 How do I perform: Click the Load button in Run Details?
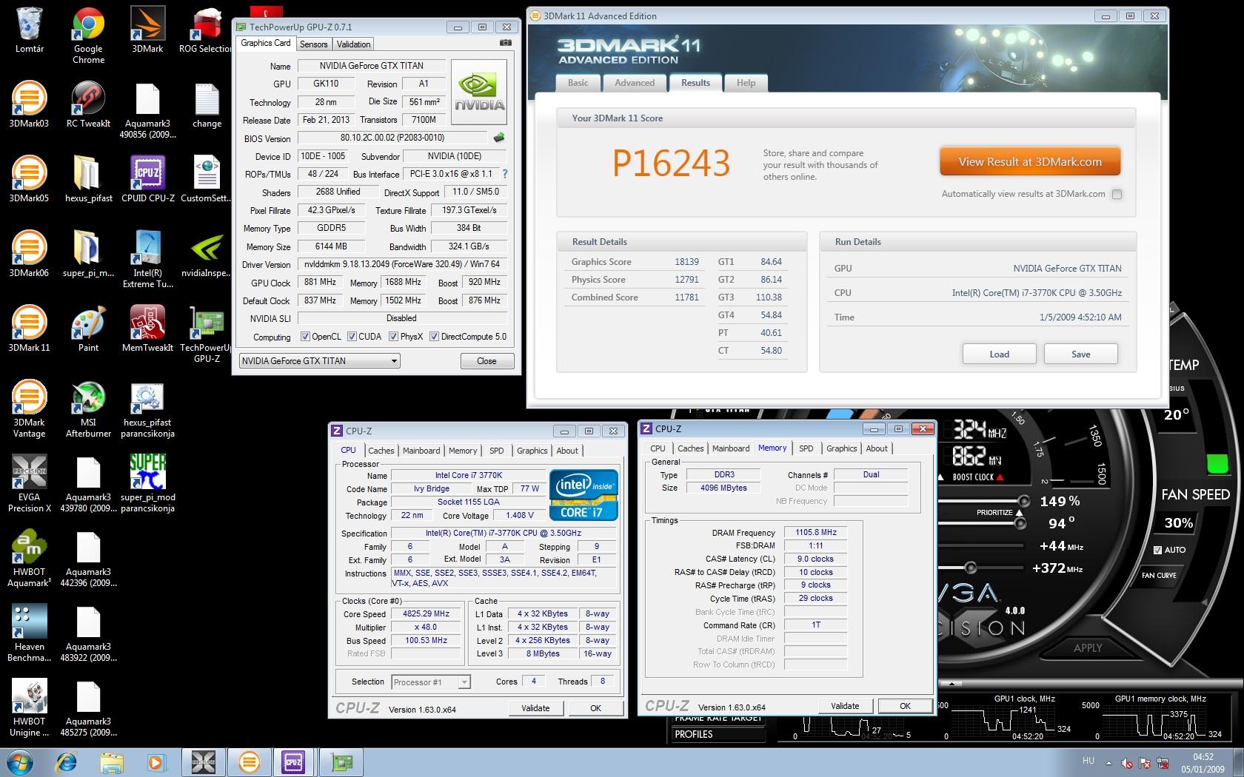point(999,354)
